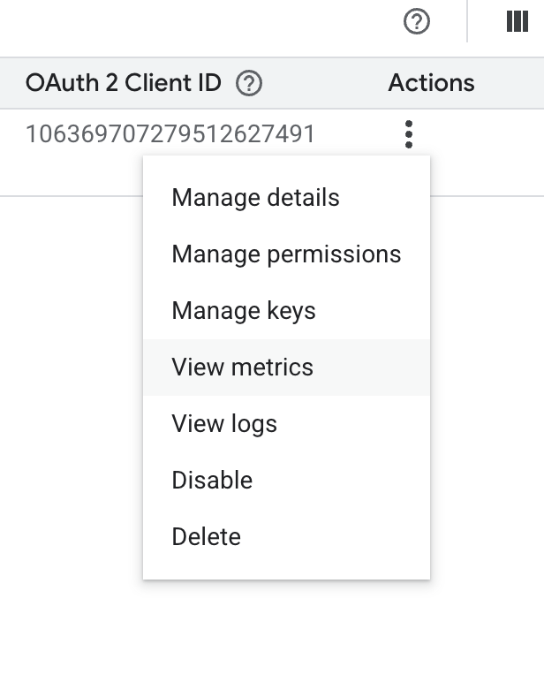This screenshot has width=544, height=682.
Task: Click the client ID number 106369707279512627491
Action: 170,134
